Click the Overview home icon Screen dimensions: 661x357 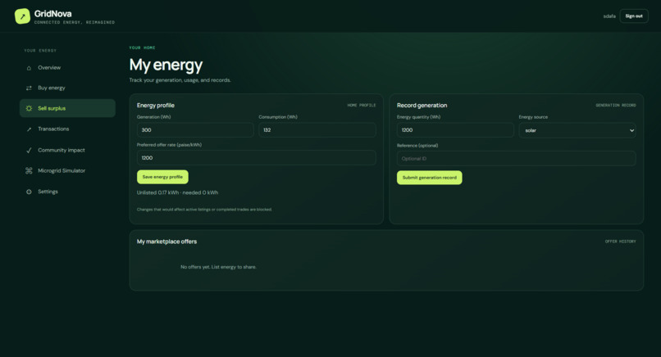point(29,68)
